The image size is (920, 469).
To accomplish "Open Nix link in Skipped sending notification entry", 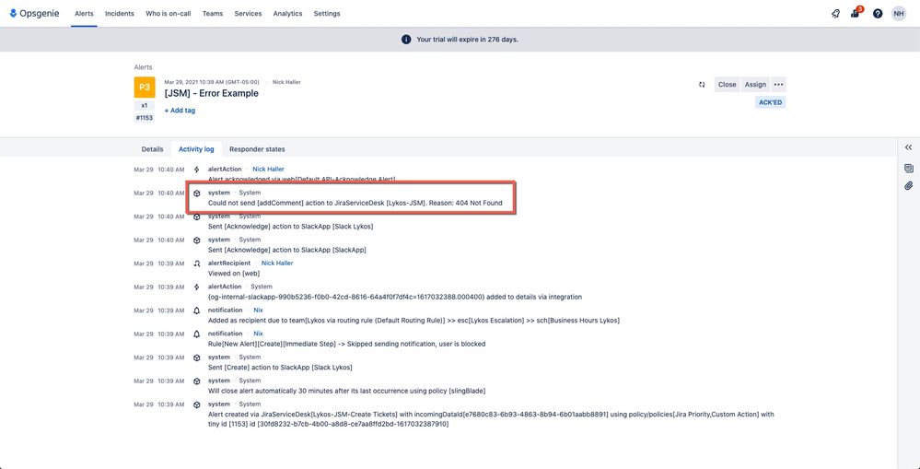I will (x=258, y=334).
